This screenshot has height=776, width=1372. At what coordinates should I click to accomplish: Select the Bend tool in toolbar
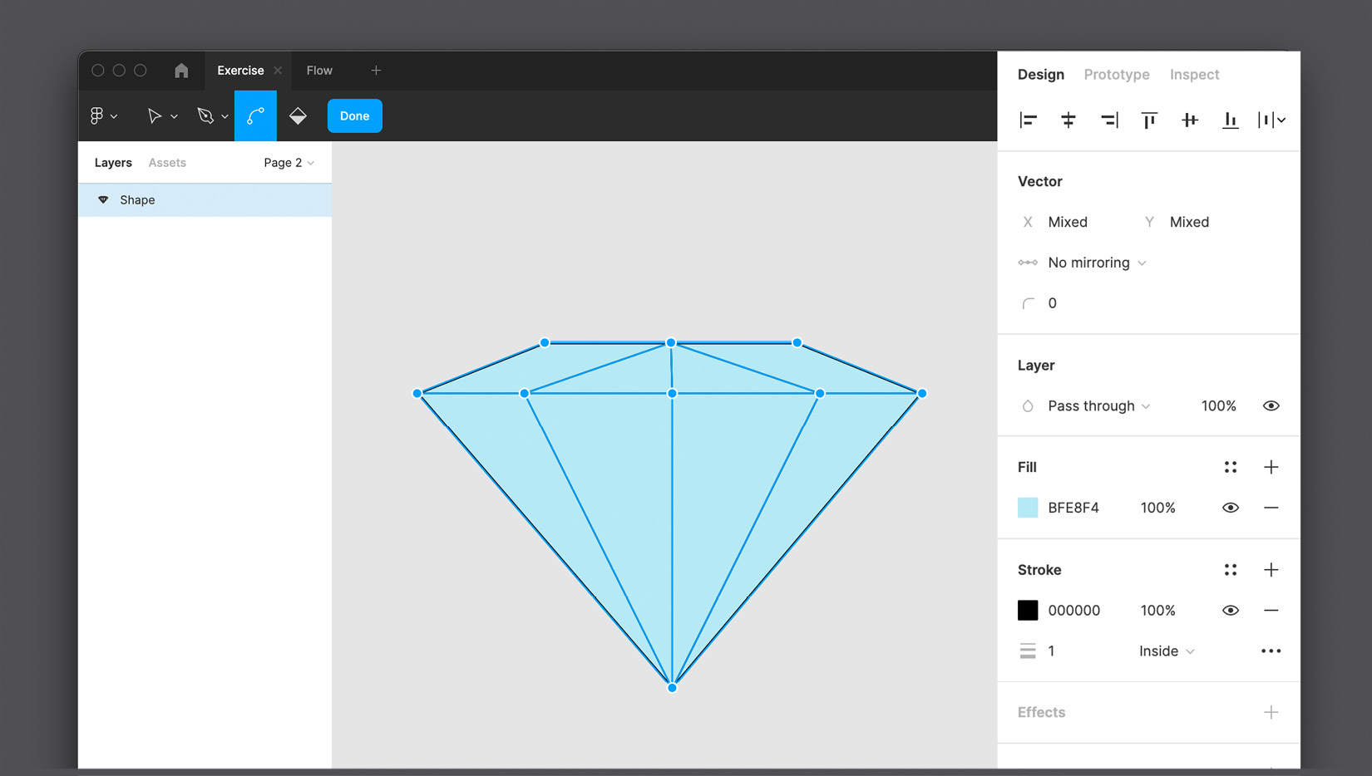(x=255, y=116)
